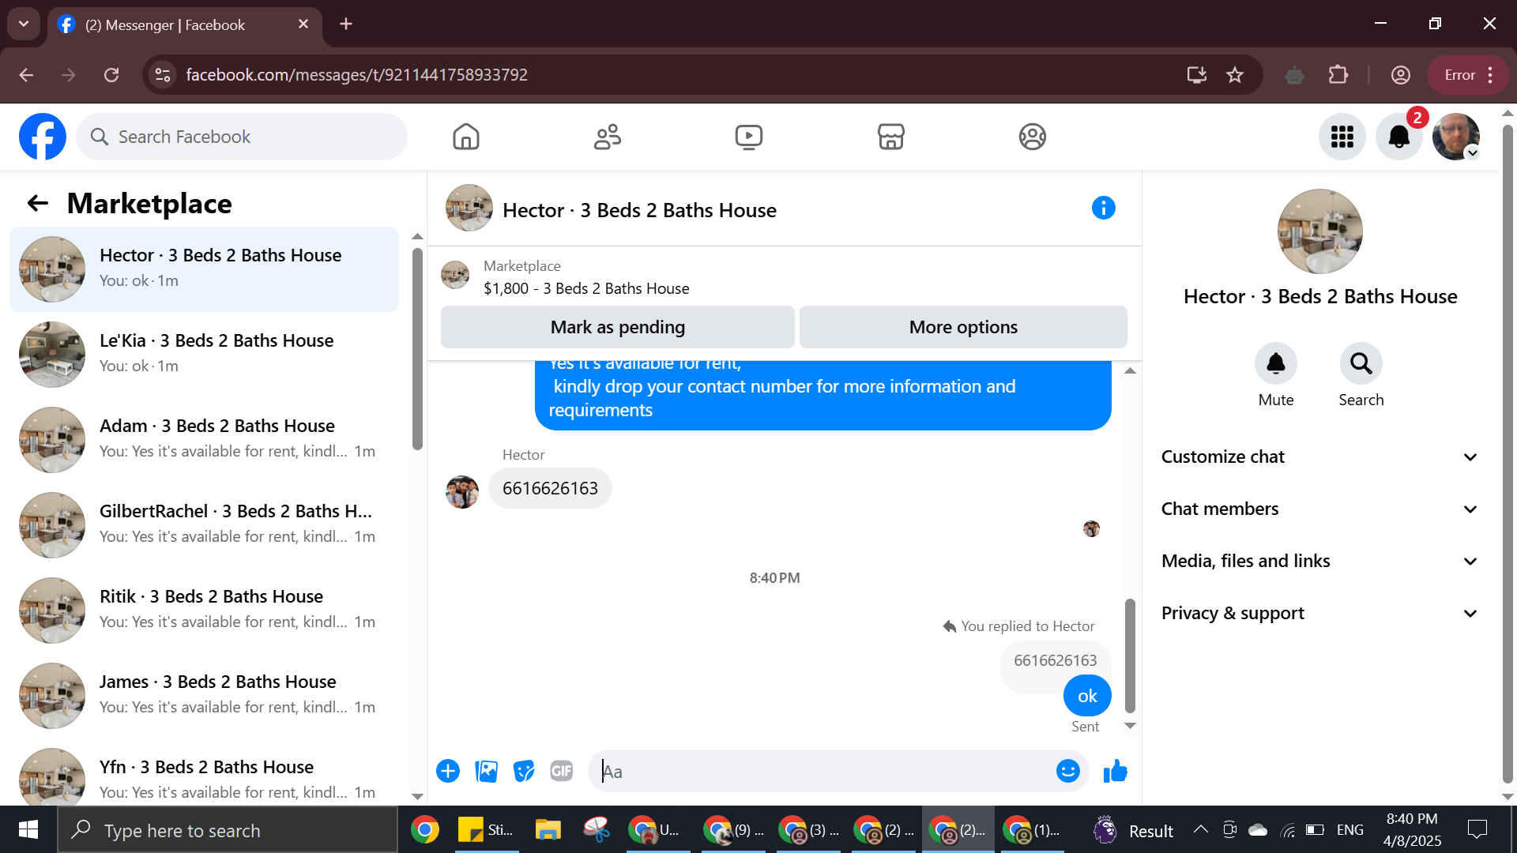
Task: Expand the Customize chat section
Action: (x=1318, y=457)
